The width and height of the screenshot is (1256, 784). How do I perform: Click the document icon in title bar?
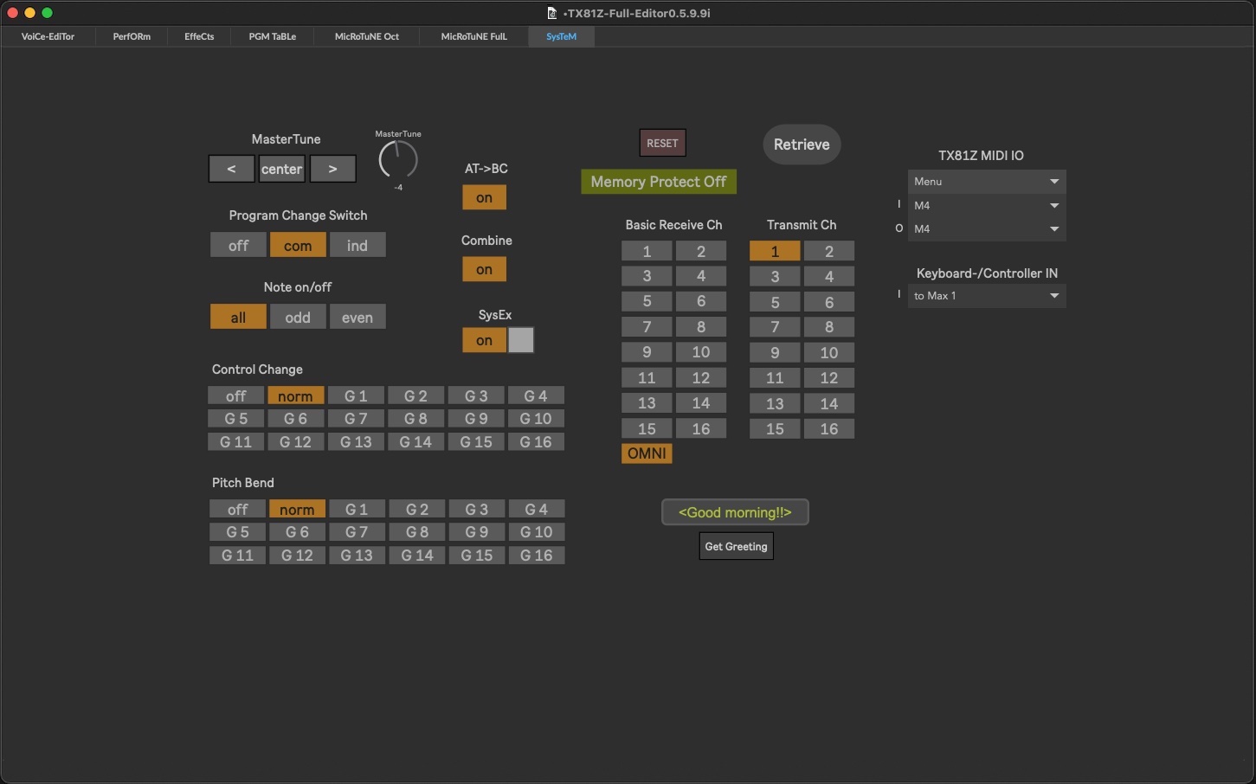pyautogui.click(x=551, y=13)
